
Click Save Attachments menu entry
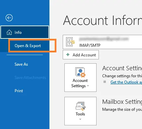(30, 78)
